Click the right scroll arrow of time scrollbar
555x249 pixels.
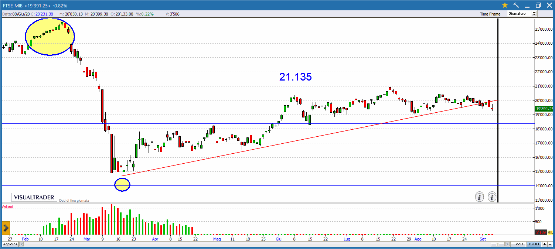click(507, 244)
